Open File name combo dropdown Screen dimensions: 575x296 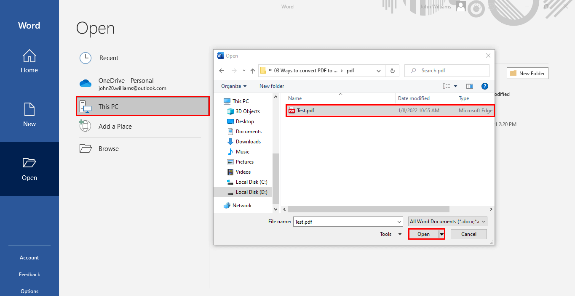(x=399, y=222)
